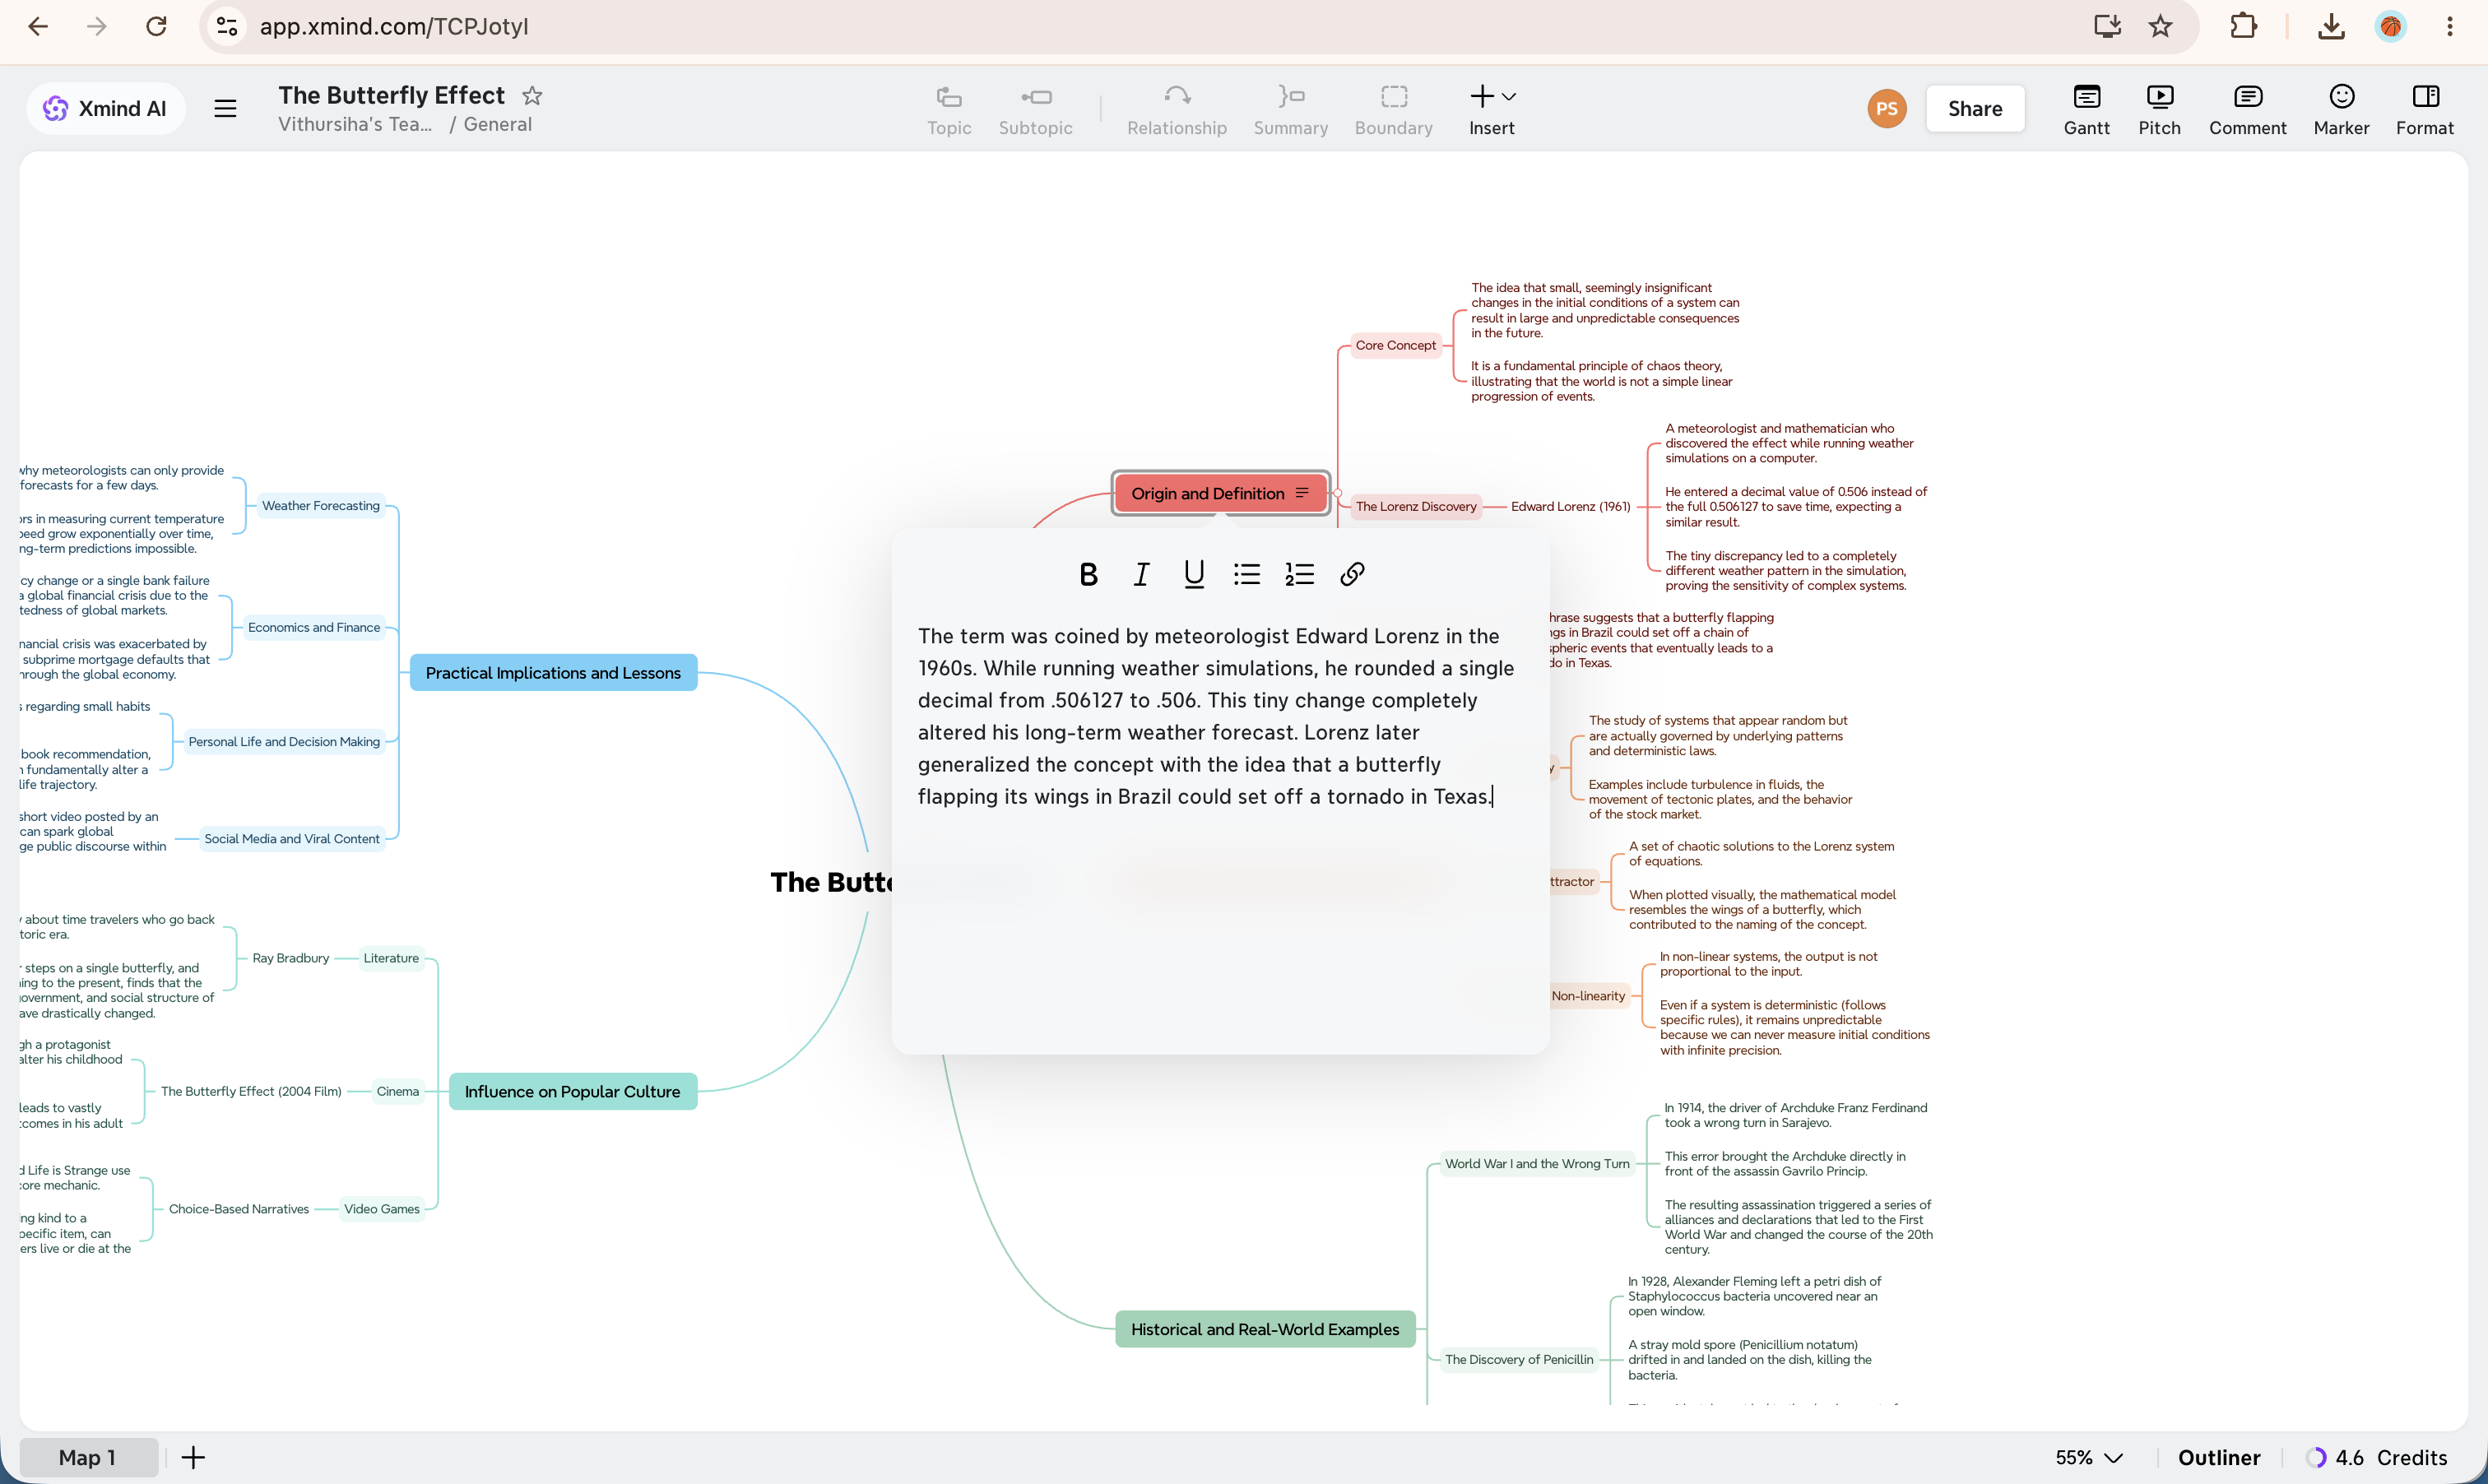Insert a numbered list in the note

pos(1299,574)
